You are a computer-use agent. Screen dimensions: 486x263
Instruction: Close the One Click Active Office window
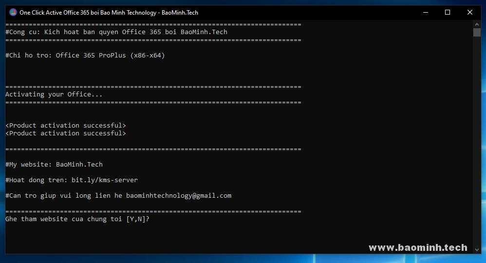pos(470,12)
